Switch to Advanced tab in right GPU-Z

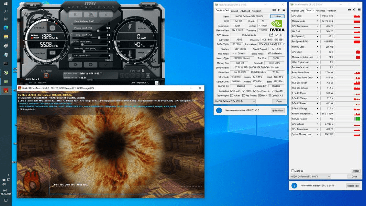(320, 10)
